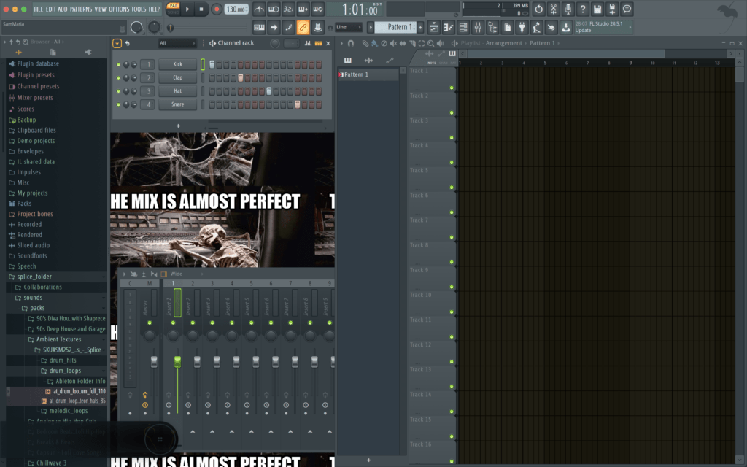Open the audio editor scissors icon
The width and height of the screenshot is (747, 467).
pyautogui.click(x=553, y=9)
